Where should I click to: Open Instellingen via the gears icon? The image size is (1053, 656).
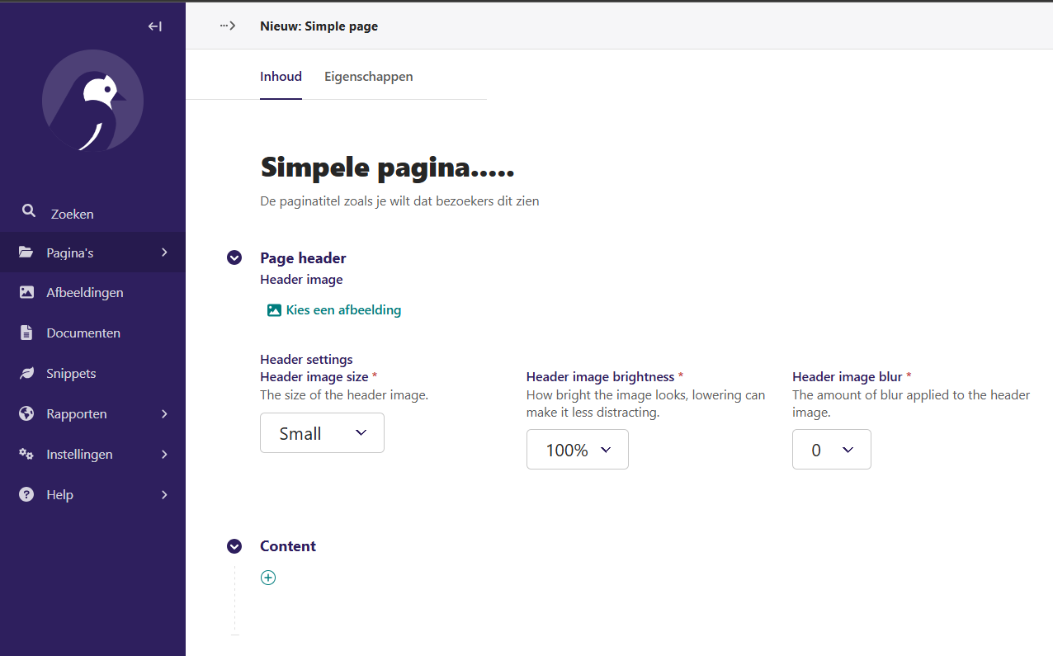(29, 454)
